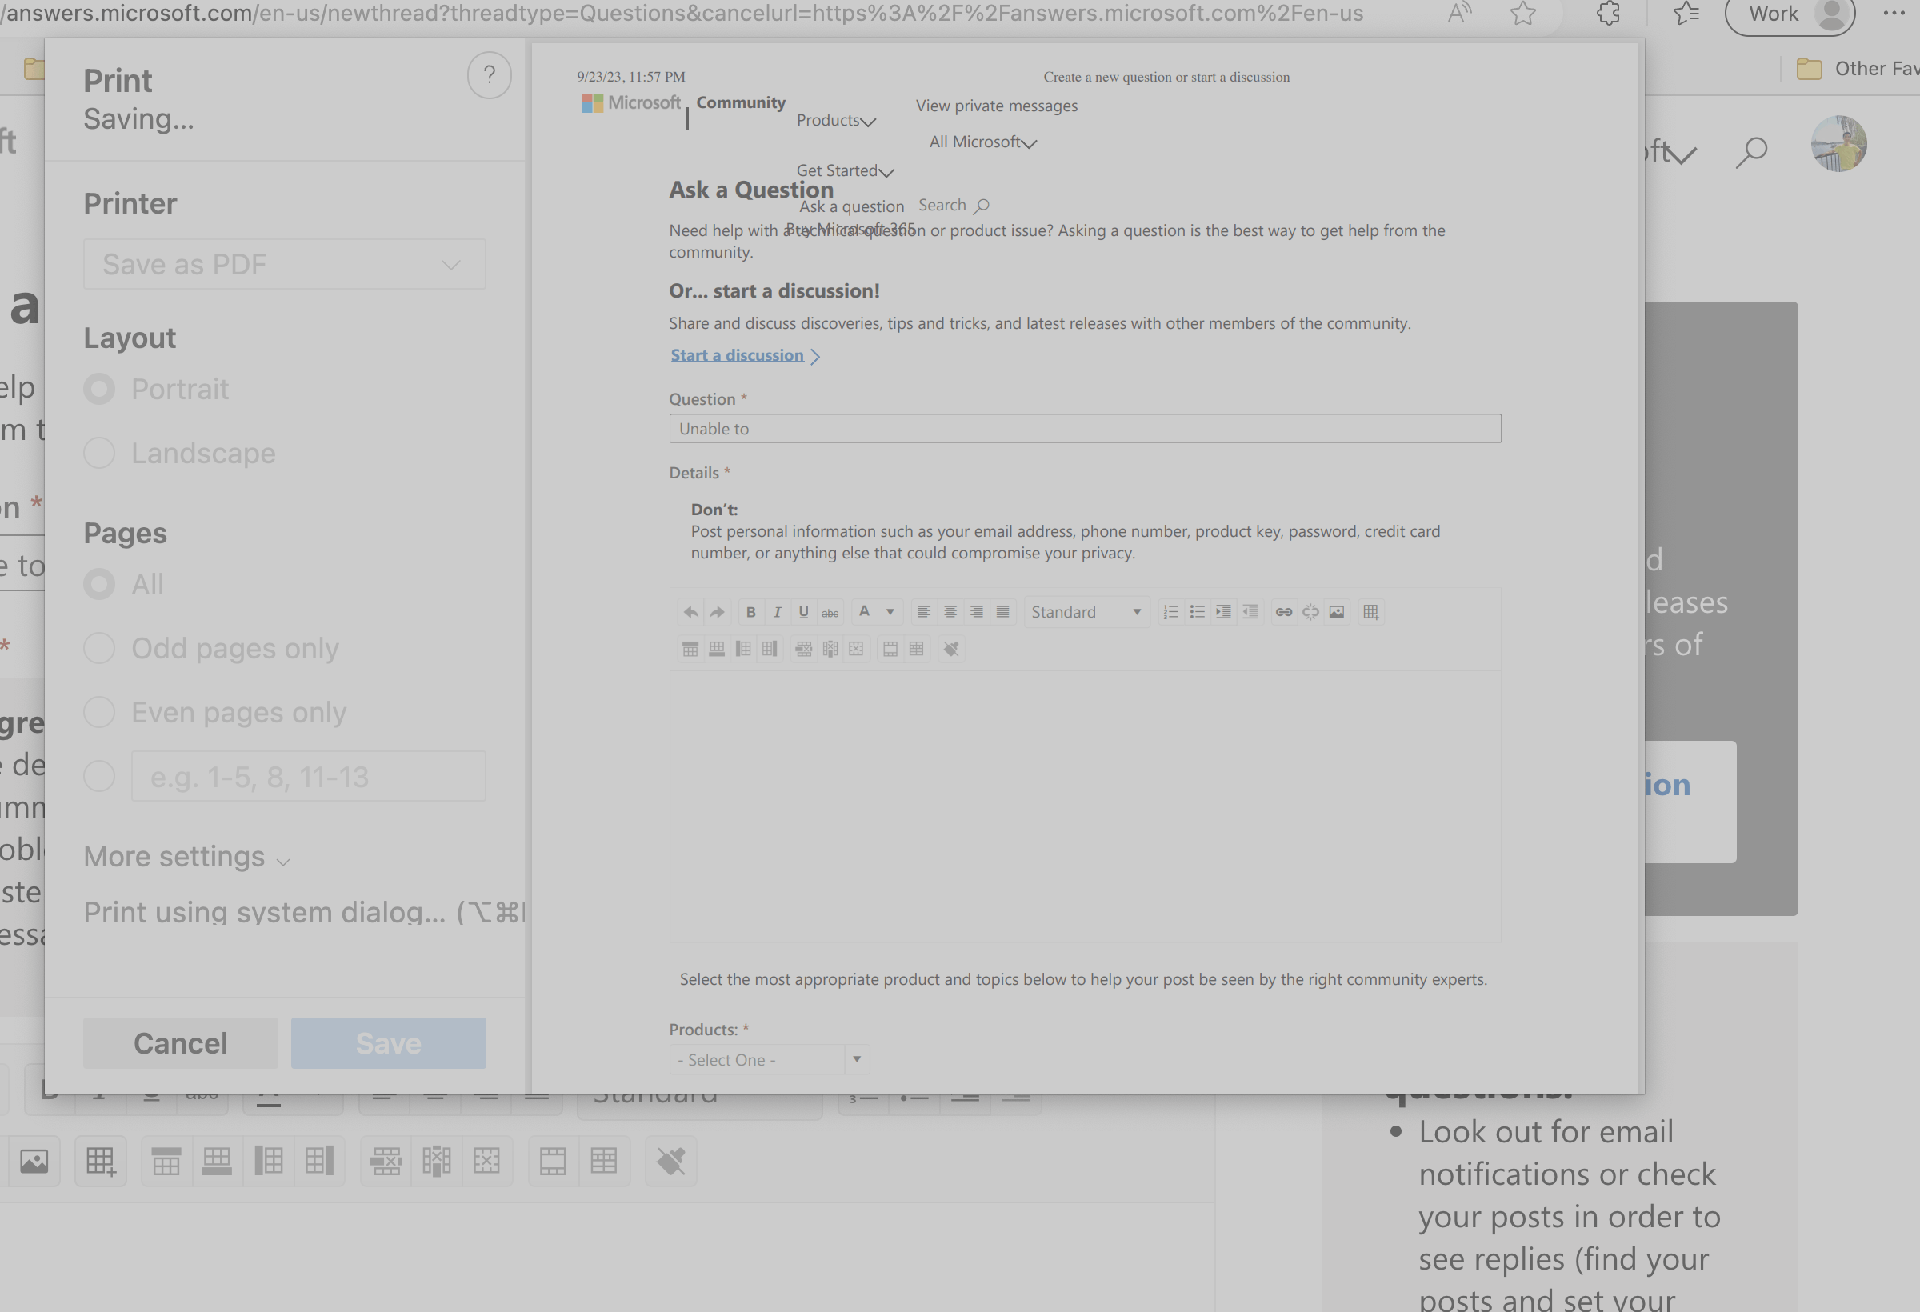Screen dimensions: 1920x1312
Task: Click the strikethrough text icon
Action: pyautogui.click(x=827, y=611)
